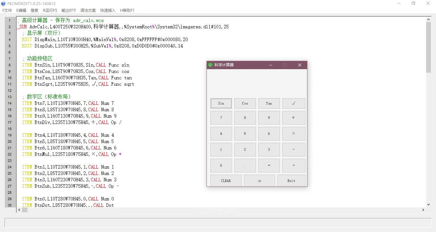This screenshot has height=232, width=436.
Task: Click Exit on the calculator
Action: click(x=291, y=180)
